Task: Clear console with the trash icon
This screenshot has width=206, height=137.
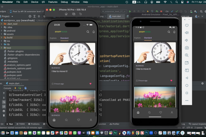Action: (4, 116)
